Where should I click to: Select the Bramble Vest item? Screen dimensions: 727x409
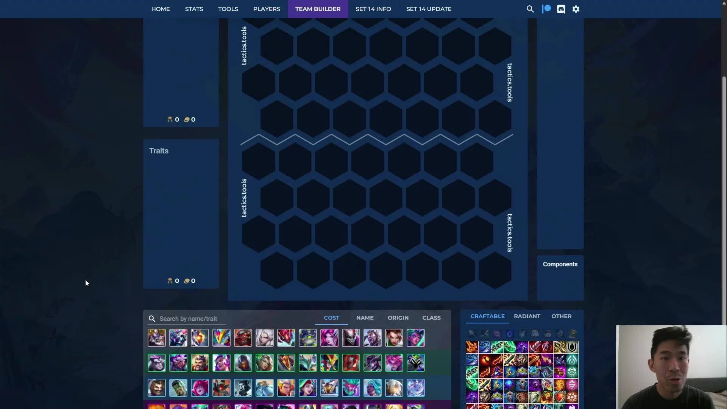[x=522, y=397]
